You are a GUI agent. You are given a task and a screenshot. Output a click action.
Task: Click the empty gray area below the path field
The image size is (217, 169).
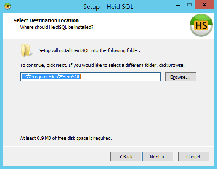coord(108,107)
